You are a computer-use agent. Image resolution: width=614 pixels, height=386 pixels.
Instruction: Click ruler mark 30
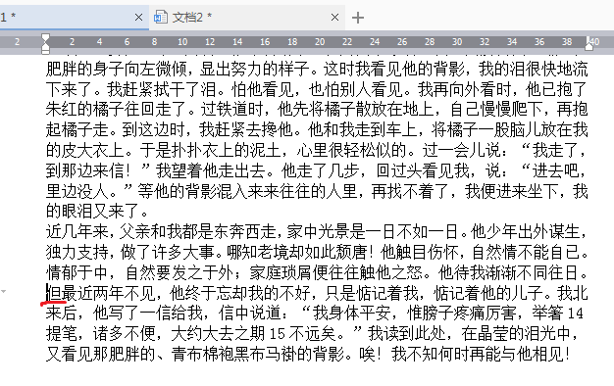pyautogui.click(x=457, y=42)
